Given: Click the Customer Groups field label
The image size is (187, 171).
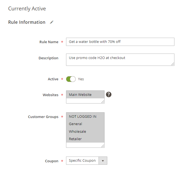Looking at the screenshot, I should pos(43,117).
